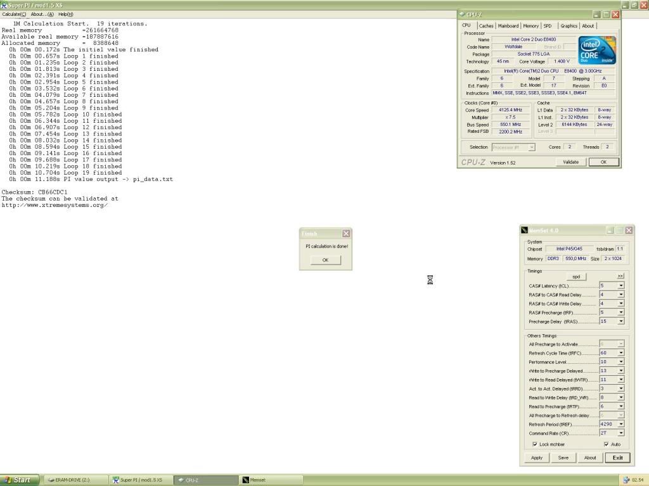Screen dimensions: 649x486
Task: Switch to the Mainboard tab
Action: tap(508, 25)
